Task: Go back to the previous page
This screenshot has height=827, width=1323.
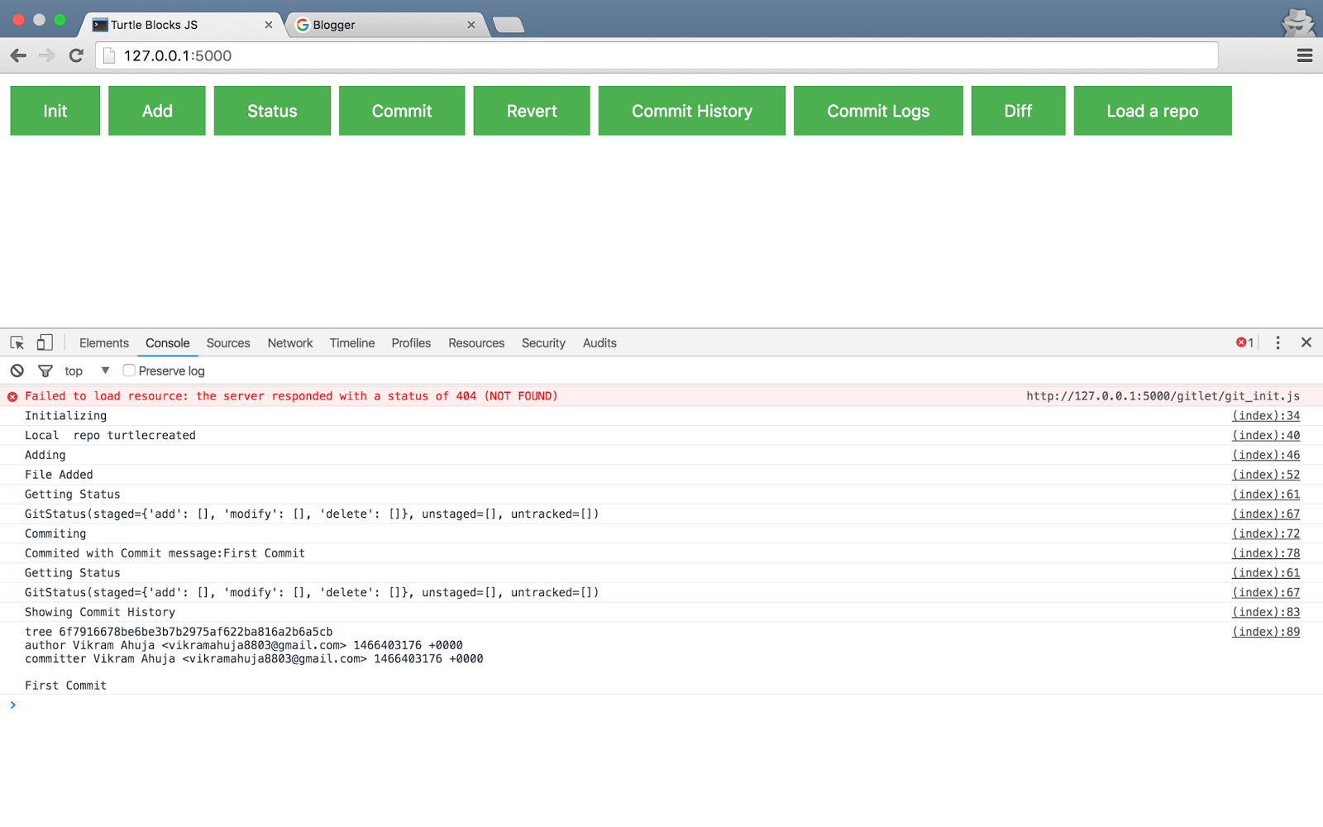Action: click(18, 55)
